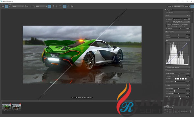Toggle the Bloom enable checkmark
The width and height of the screenshot is (194, 117).
point(187,70)
